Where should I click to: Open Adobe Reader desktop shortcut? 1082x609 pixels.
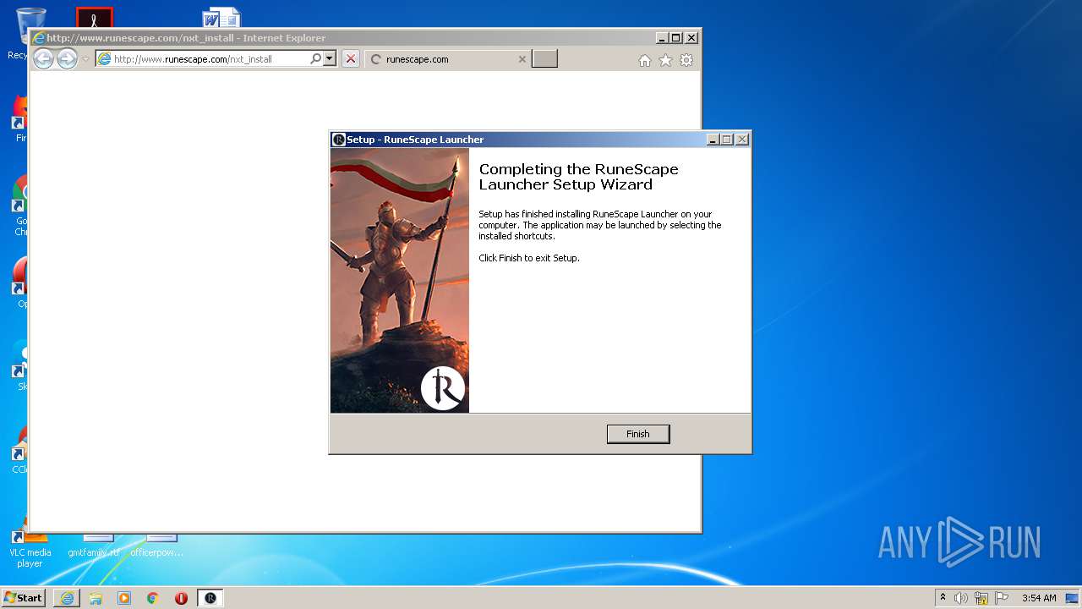[95, 18]
